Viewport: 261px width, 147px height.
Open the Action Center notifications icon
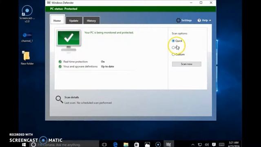point(214,145)
